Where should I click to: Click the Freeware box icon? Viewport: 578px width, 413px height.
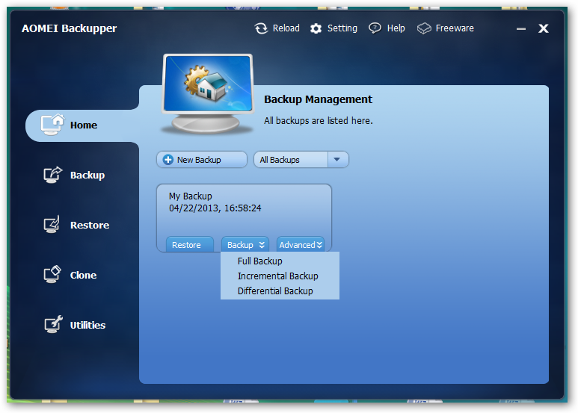[x=424, y=28]
